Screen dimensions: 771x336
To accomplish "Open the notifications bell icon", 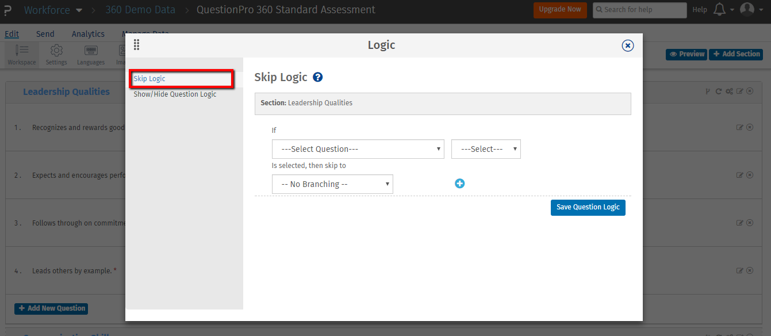I will coord(719,10).
